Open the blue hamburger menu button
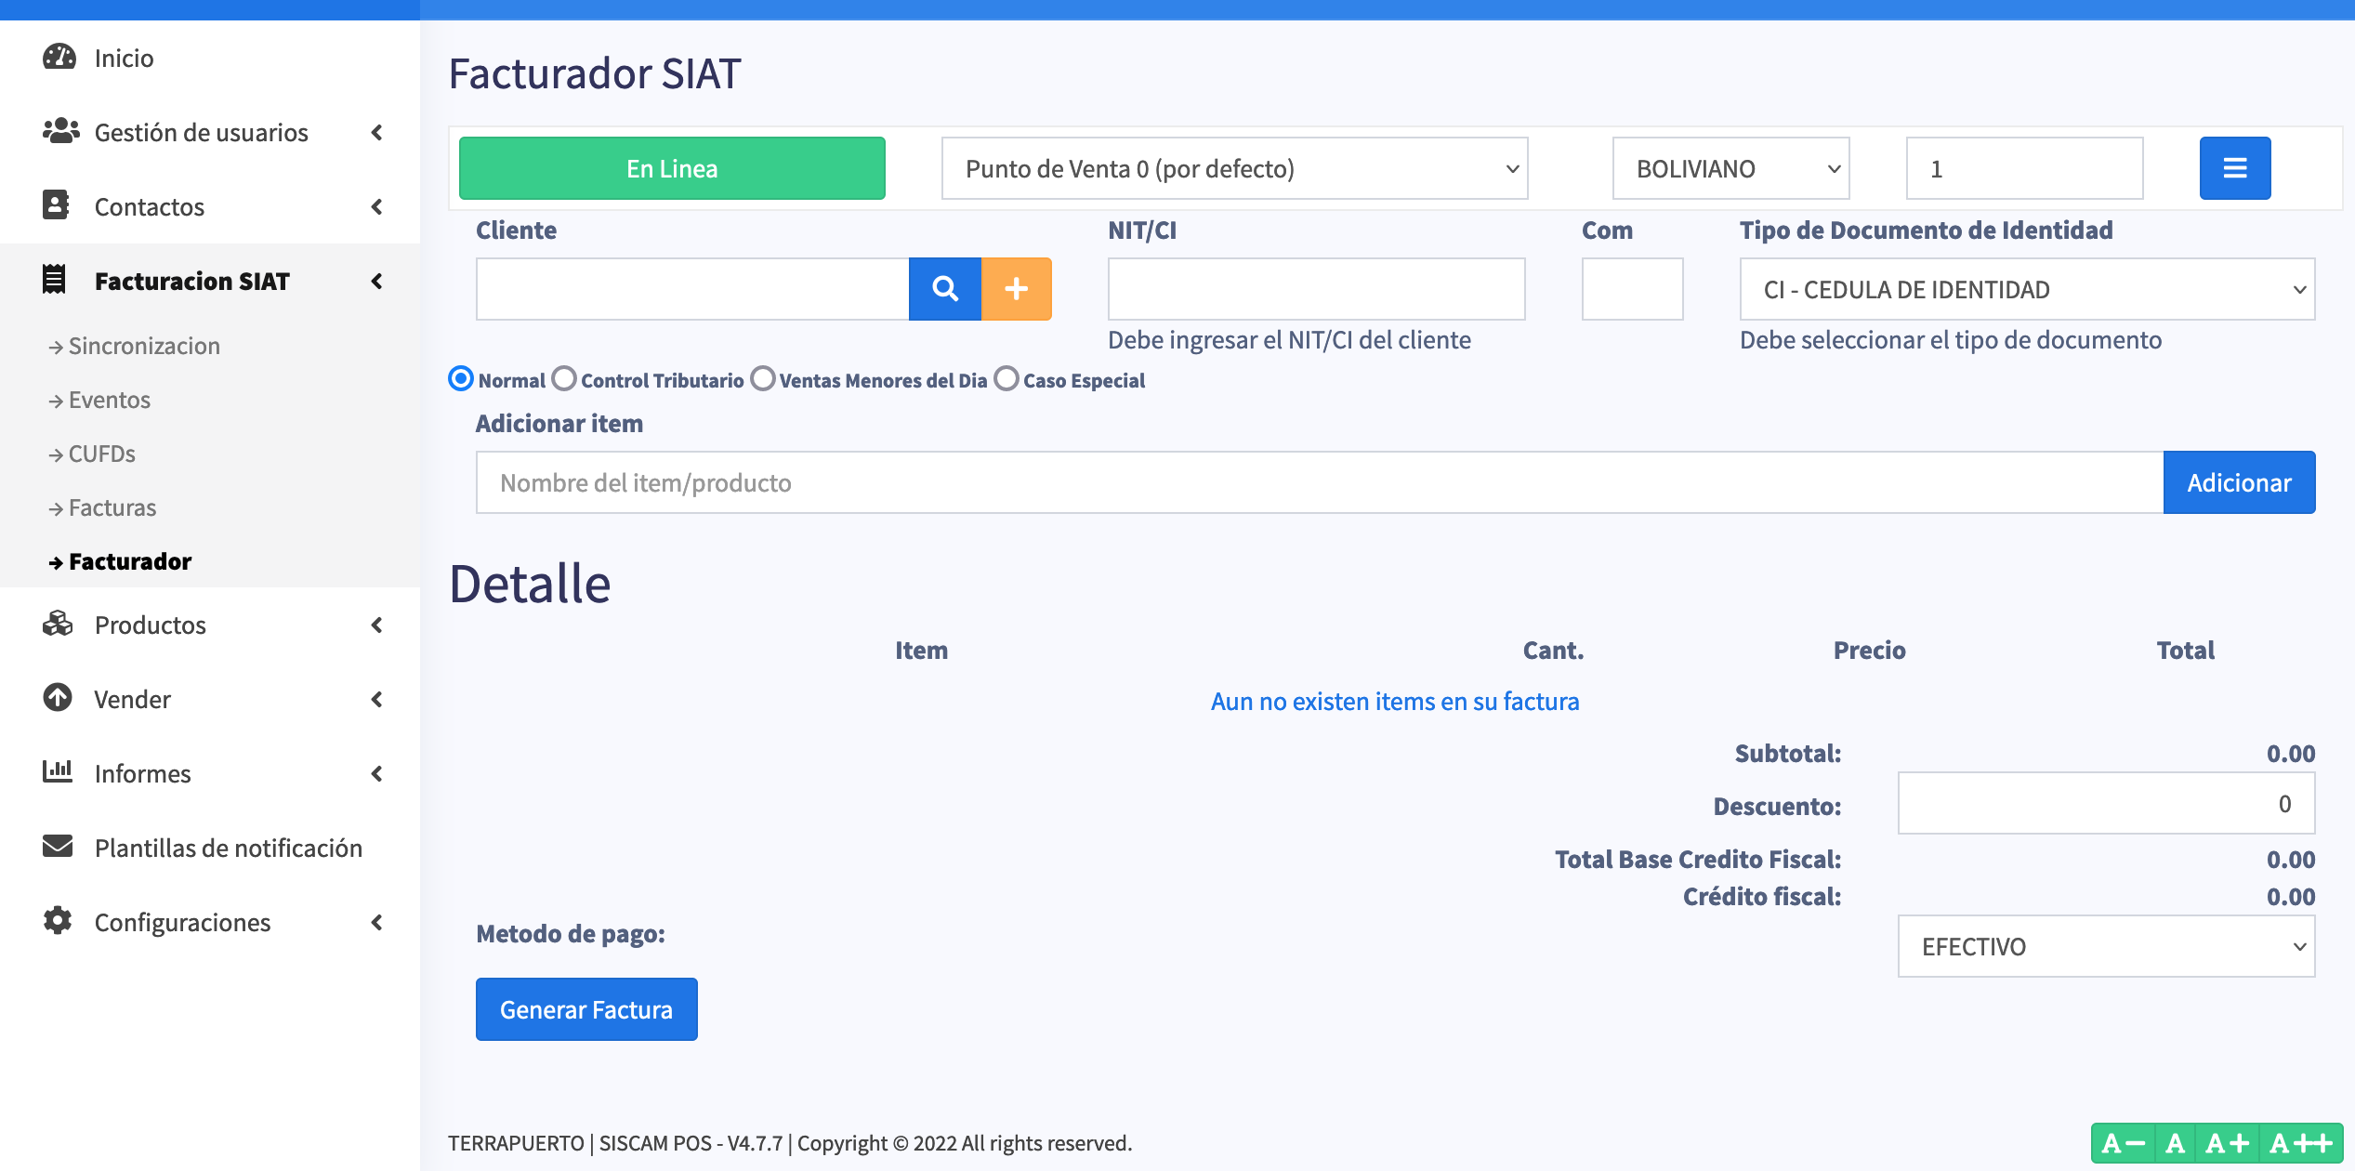2355x1171 pixels. click(x=2234, y=168)
